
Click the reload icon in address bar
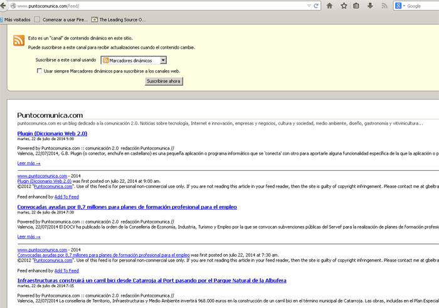click(x=316, y=6)
